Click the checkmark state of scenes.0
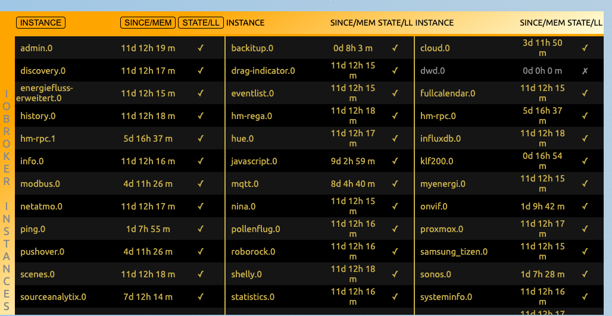Screen dimensions: 612x316 click(201, 274)
